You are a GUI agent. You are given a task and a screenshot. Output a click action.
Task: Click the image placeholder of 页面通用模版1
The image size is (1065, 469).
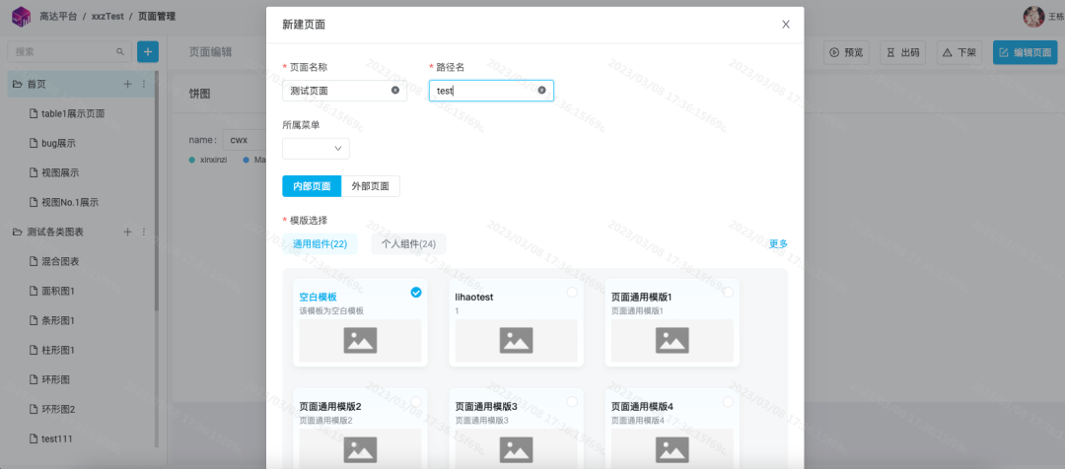pos(672,340)
